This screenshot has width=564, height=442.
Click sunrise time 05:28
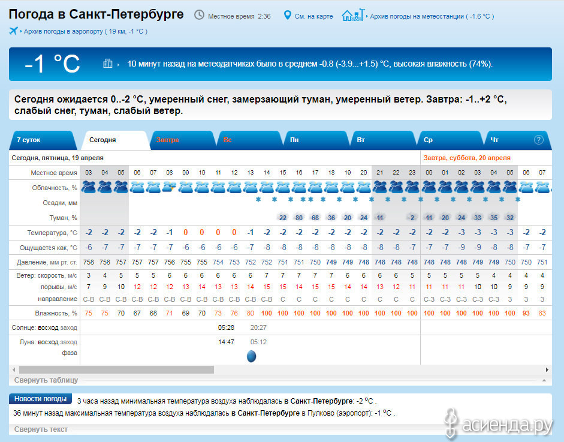(x=226, y=327)
